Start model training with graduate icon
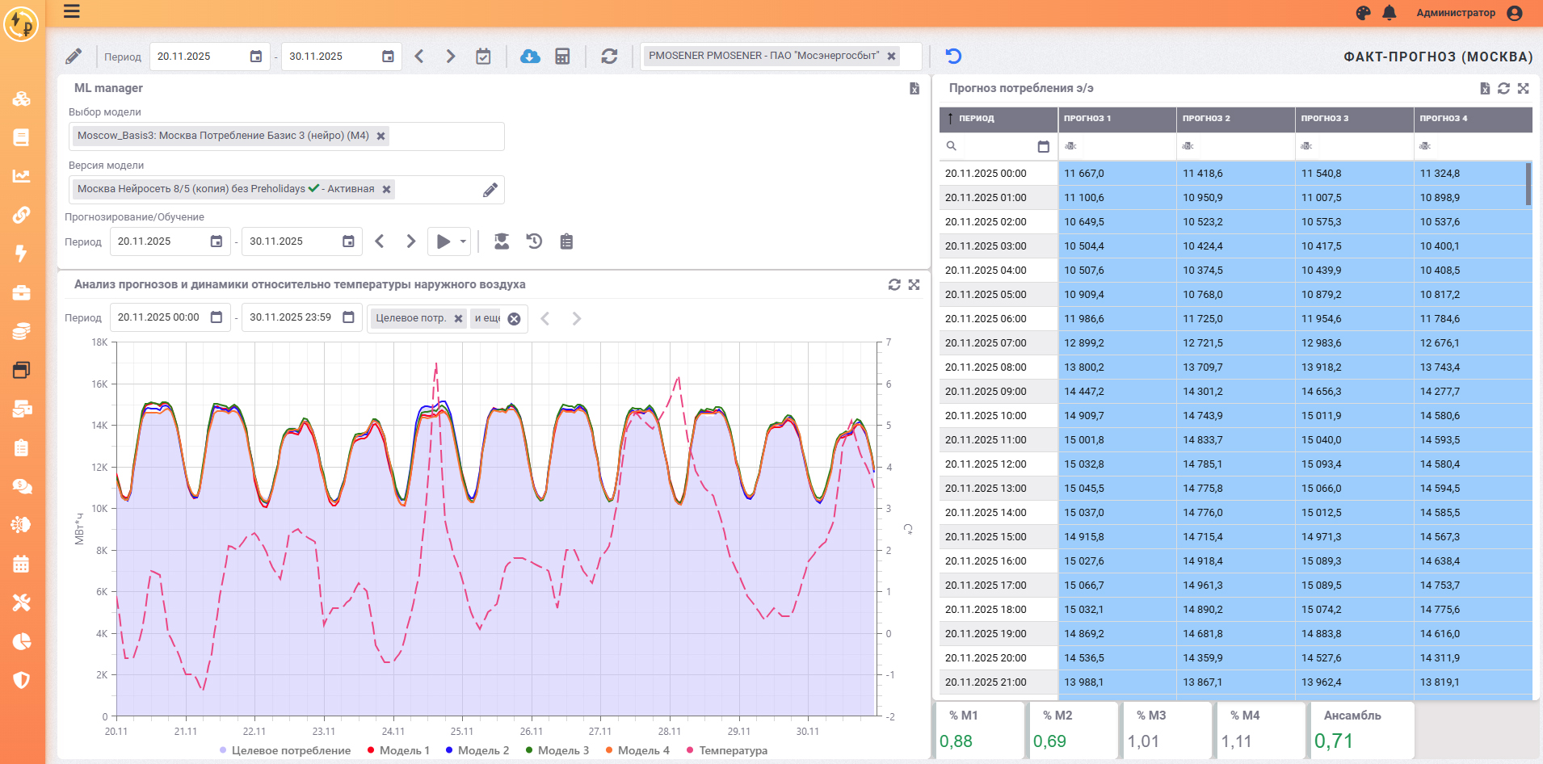The image size is (1543, 764). tap(502, 241)
